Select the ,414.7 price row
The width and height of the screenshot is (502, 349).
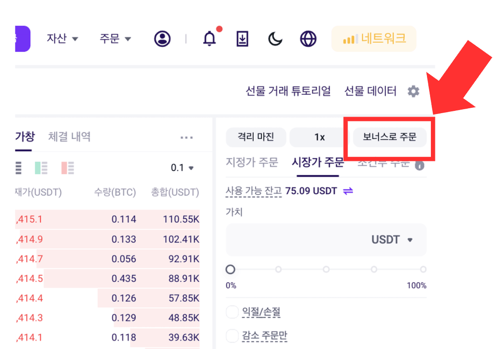pos(107,259)
